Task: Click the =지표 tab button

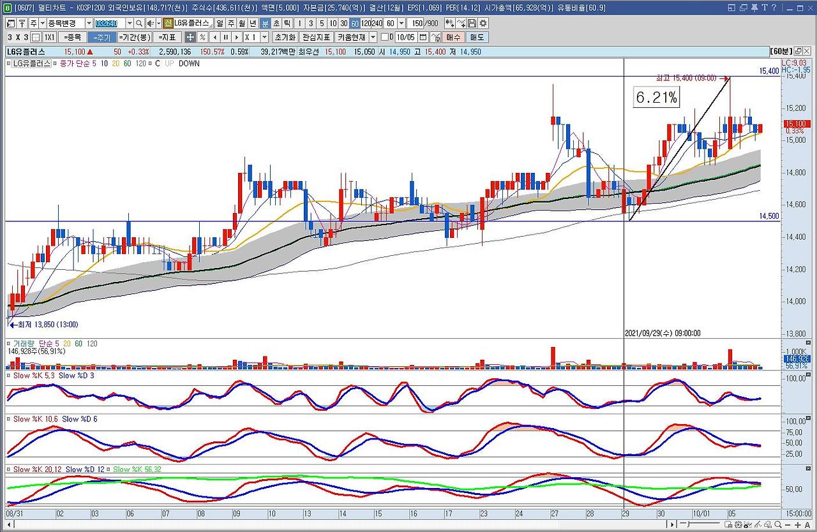Action: click(168, 37)
